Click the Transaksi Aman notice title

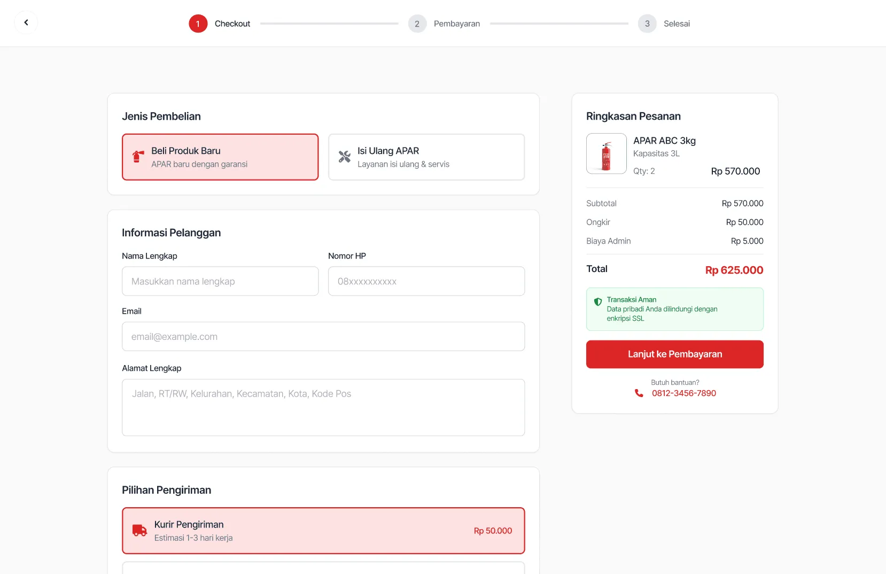pos(632,300)
